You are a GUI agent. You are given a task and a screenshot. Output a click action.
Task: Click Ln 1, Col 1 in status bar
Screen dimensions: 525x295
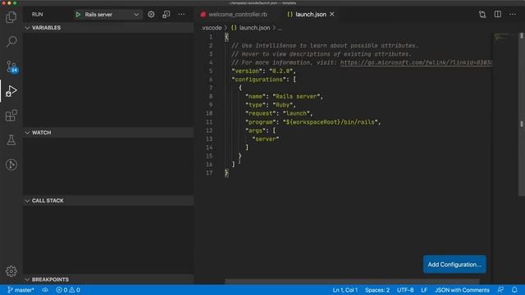(x=345, y=290)
